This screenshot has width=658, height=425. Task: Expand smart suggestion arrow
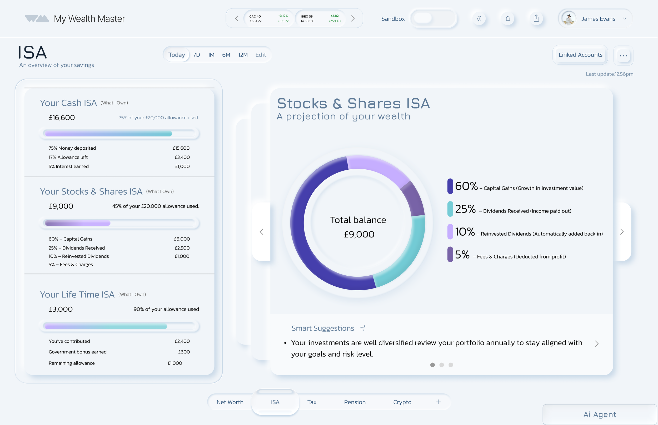click(x=596, y=343)
